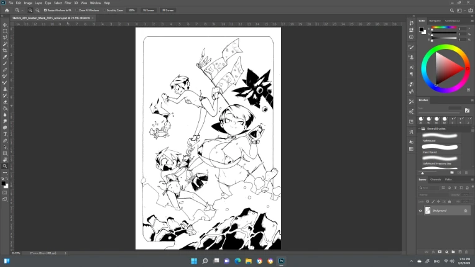Image resolution: width=475 pixels, height=267 pixels.
Task: Open the Image menu
Action: 28,2
